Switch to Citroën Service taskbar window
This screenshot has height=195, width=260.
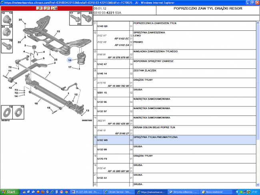118,192
